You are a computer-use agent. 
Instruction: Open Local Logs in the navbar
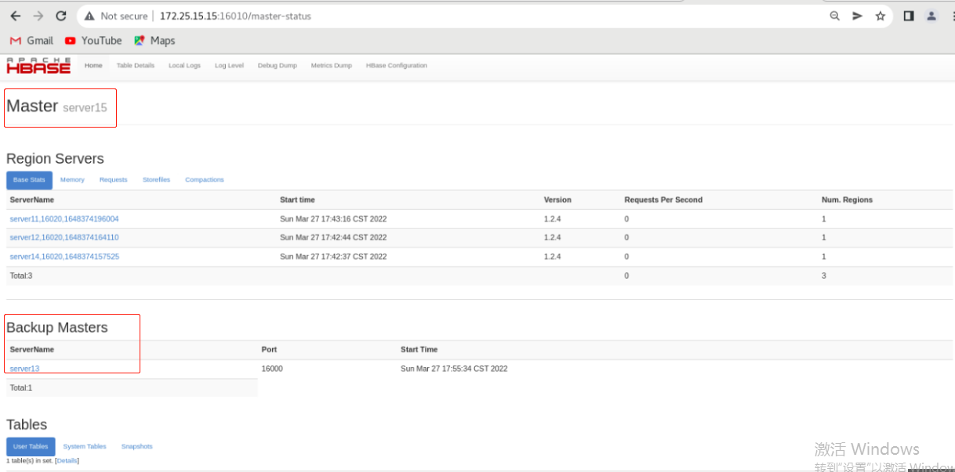click(184, 66)
